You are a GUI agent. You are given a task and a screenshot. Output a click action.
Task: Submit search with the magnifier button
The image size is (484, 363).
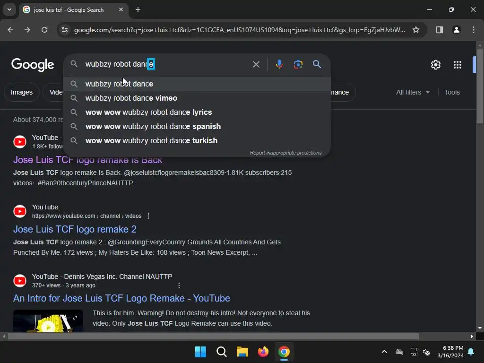[x=317, y=64]
